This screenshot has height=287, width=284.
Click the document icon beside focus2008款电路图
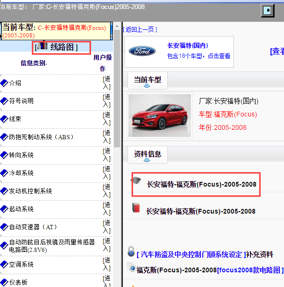[131, 267]
